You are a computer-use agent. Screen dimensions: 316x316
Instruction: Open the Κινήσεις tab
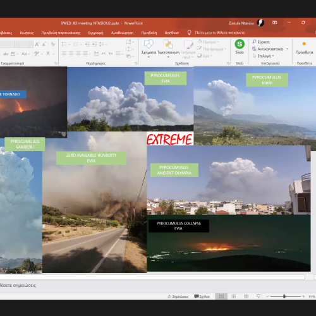tap(27, 33)
